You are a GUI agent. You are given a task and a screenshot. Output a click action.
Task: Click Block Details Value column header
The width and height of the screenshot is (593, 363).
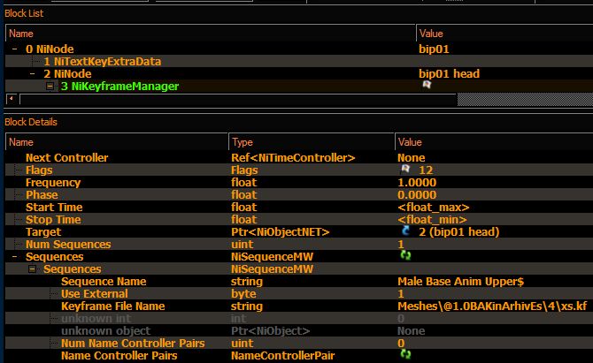[x=494, y=142]
